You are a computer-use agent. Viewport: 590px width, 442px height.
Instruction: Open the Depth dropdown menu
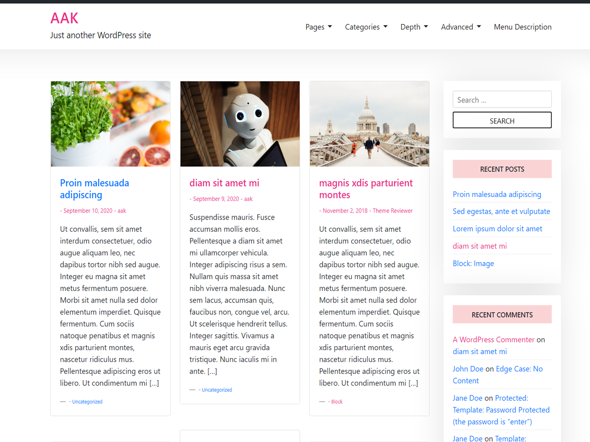click(x=414, y=27)
